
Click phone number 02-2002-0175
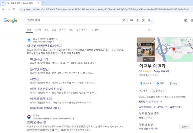[x=155, y=102]
